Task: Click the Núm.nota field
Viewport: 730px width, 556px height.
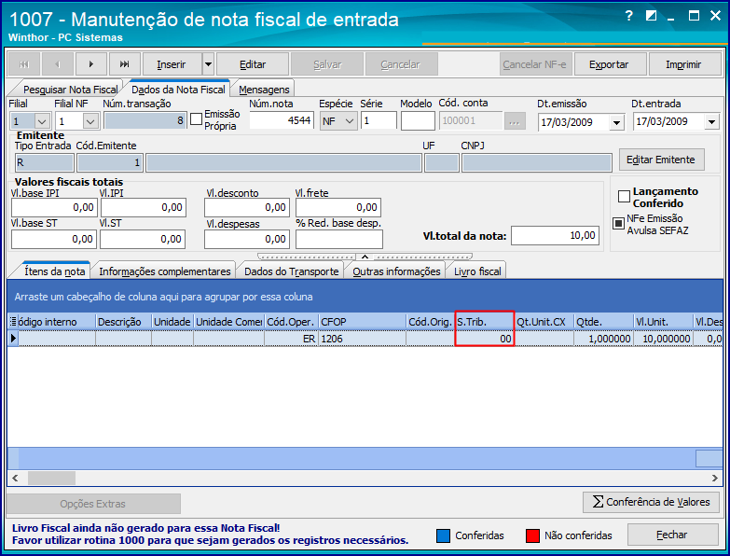Action: tap(282, 120)
